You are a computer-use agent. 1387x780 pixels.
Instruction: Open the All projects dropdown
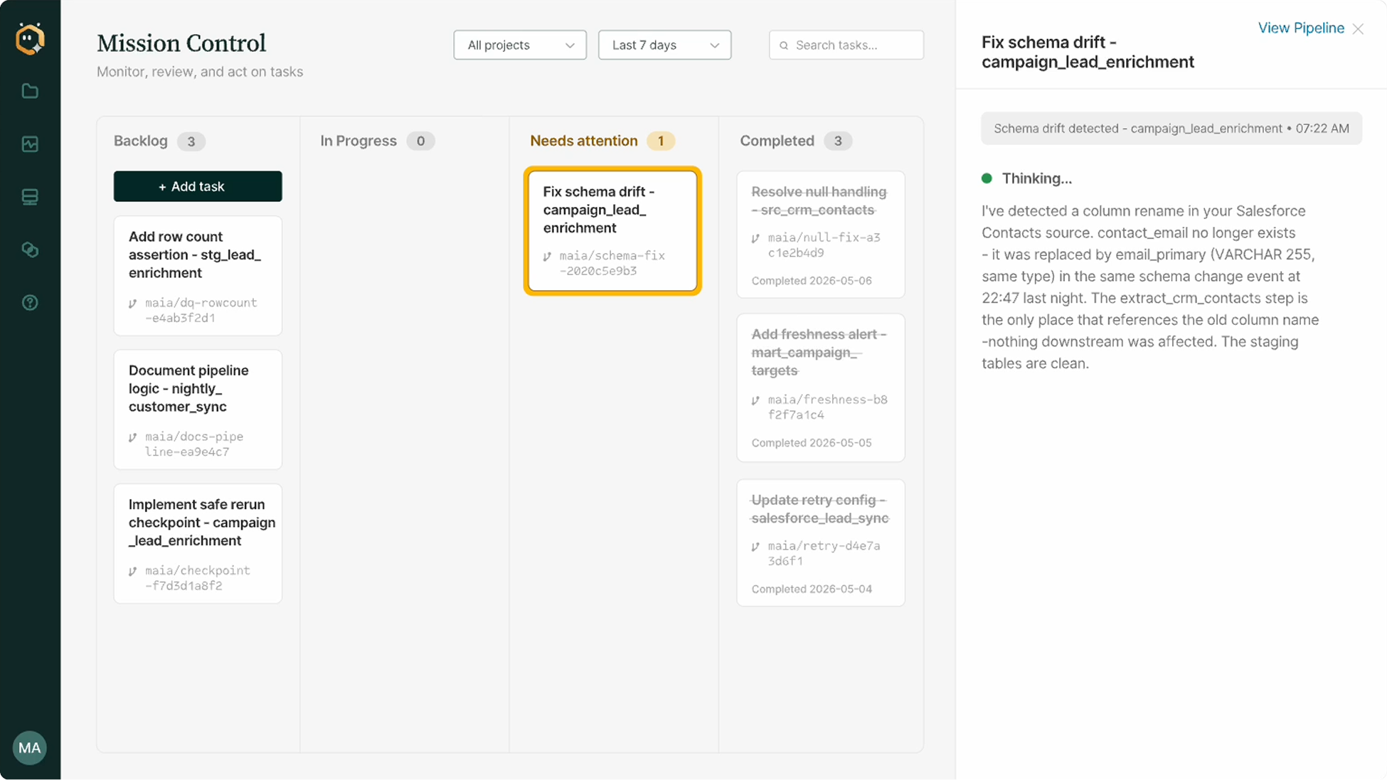tap(520, 45)
